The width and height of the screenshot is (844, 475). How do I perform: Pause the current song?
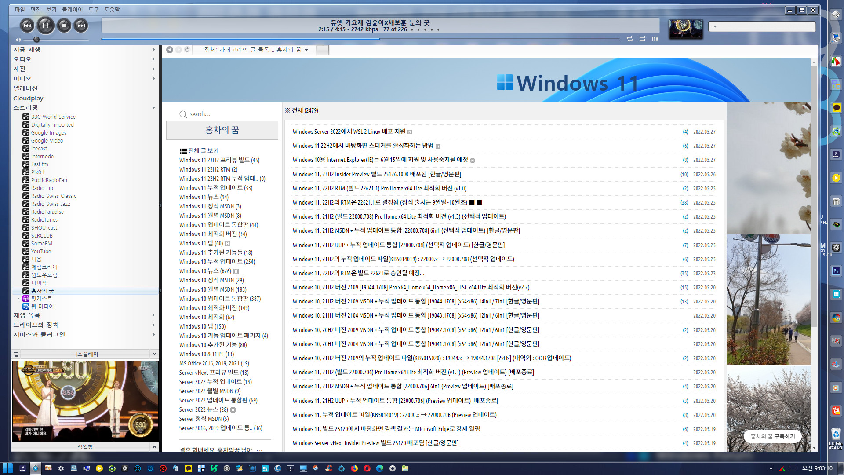click(x=45, y=26)
